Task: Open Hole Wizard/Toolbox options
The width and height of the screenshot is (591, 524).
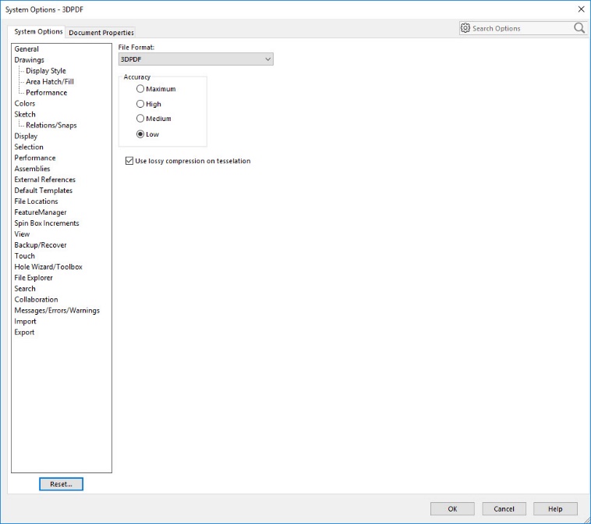Action: [48, 267]
